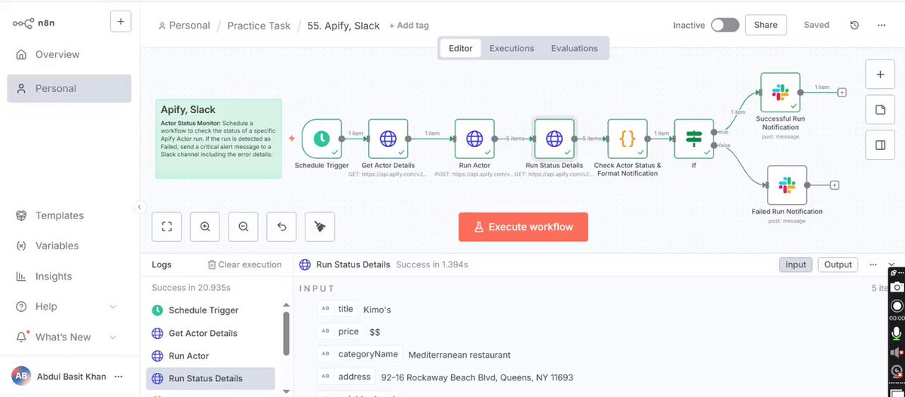Screen dimensions: 905x397
Task: Go to Practice Task breadcrumb
Action: pyautogui.click(x=259, y=25)
